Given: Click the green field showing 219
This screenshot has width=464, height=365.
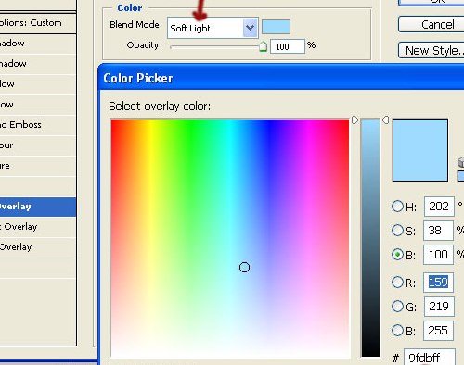Looking at the screenshot, I should click(439, 307).
